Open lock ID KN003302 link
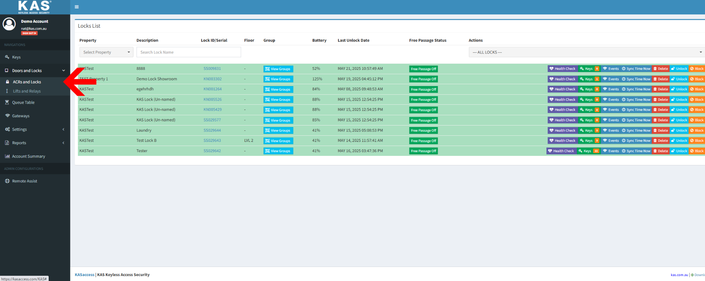Screen dimensions: 705x281 pos(213,79)
